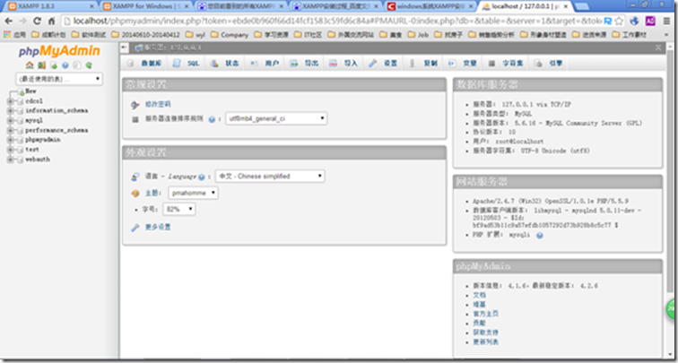Open the pmahomme theme dropdown

tap(194, 194)
